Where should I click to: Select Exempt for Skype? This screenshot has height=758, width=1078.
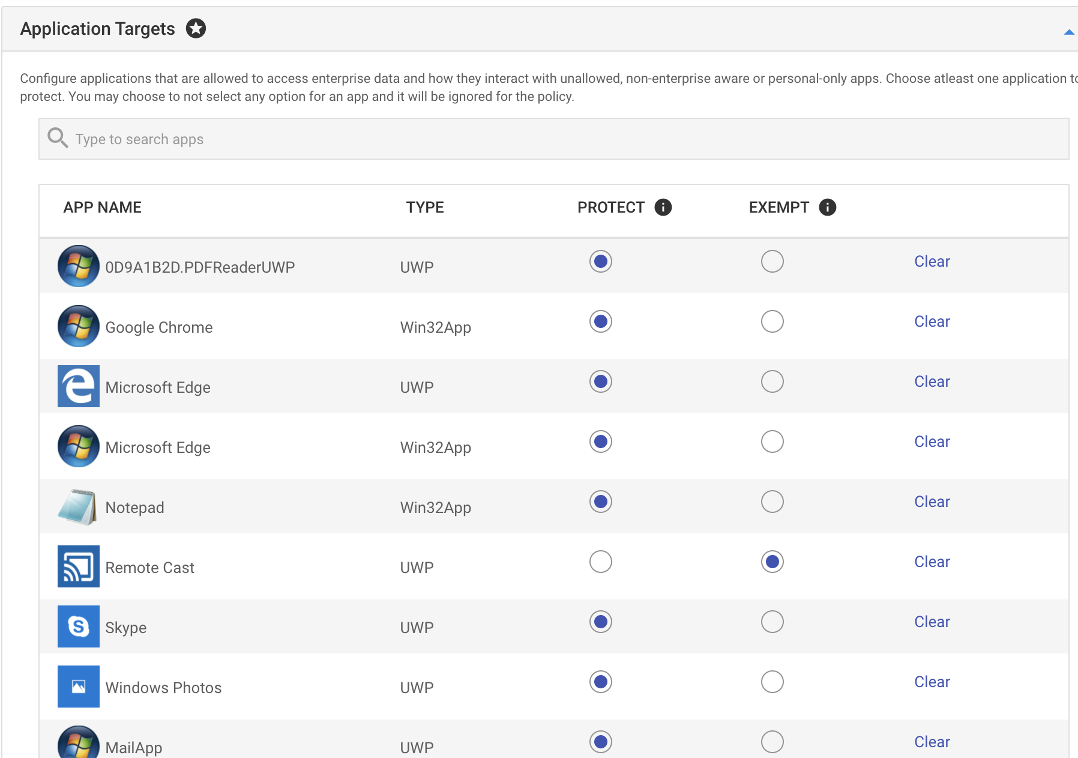[x=772, y=622]
